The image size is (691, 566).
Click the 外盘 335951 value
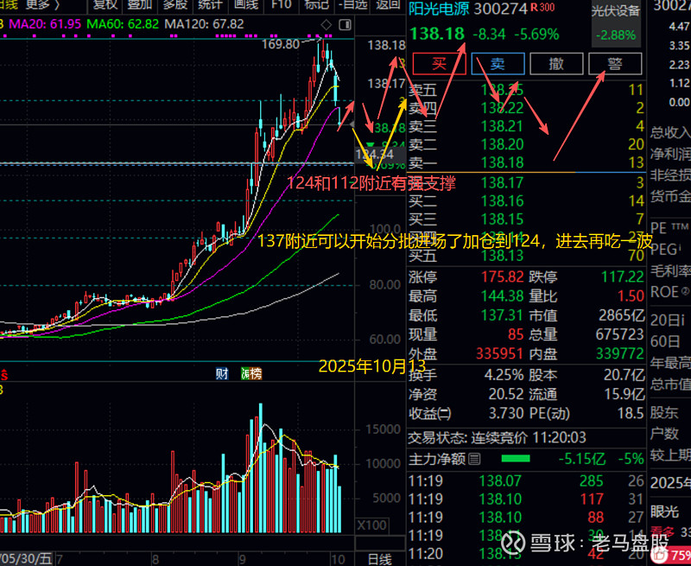tap(499, 353)
